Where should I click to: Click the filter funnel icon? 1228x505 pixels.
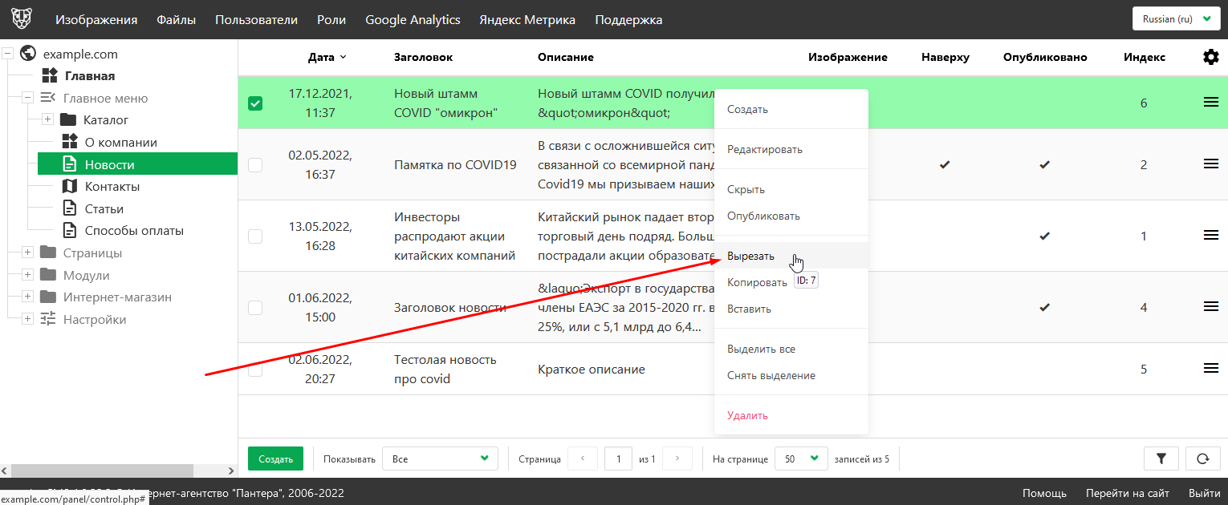(1161, 459)
